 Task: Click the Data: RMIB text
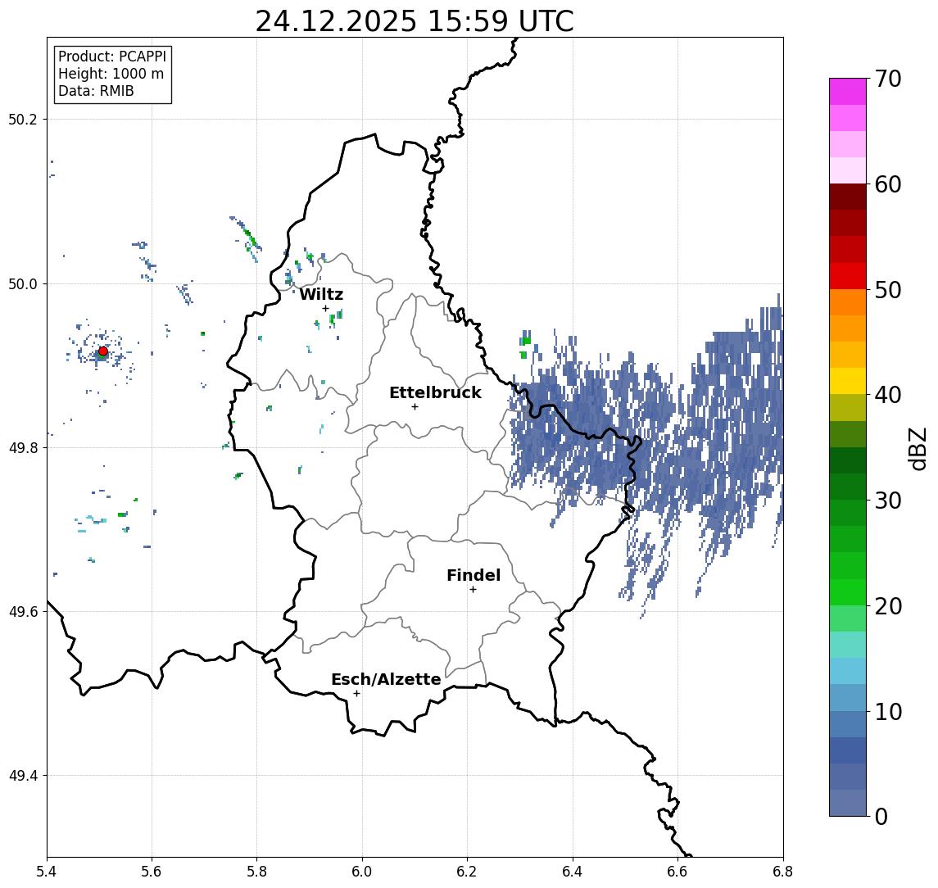point(96,91)
